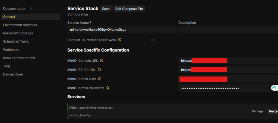Open the Documentation sidebar link
This screenshot has width=278, height=123.
[15, 8]
